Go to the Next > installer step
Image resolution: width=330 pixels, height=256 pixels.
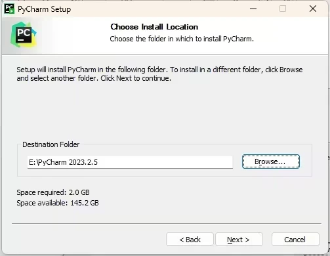point(239,240)
